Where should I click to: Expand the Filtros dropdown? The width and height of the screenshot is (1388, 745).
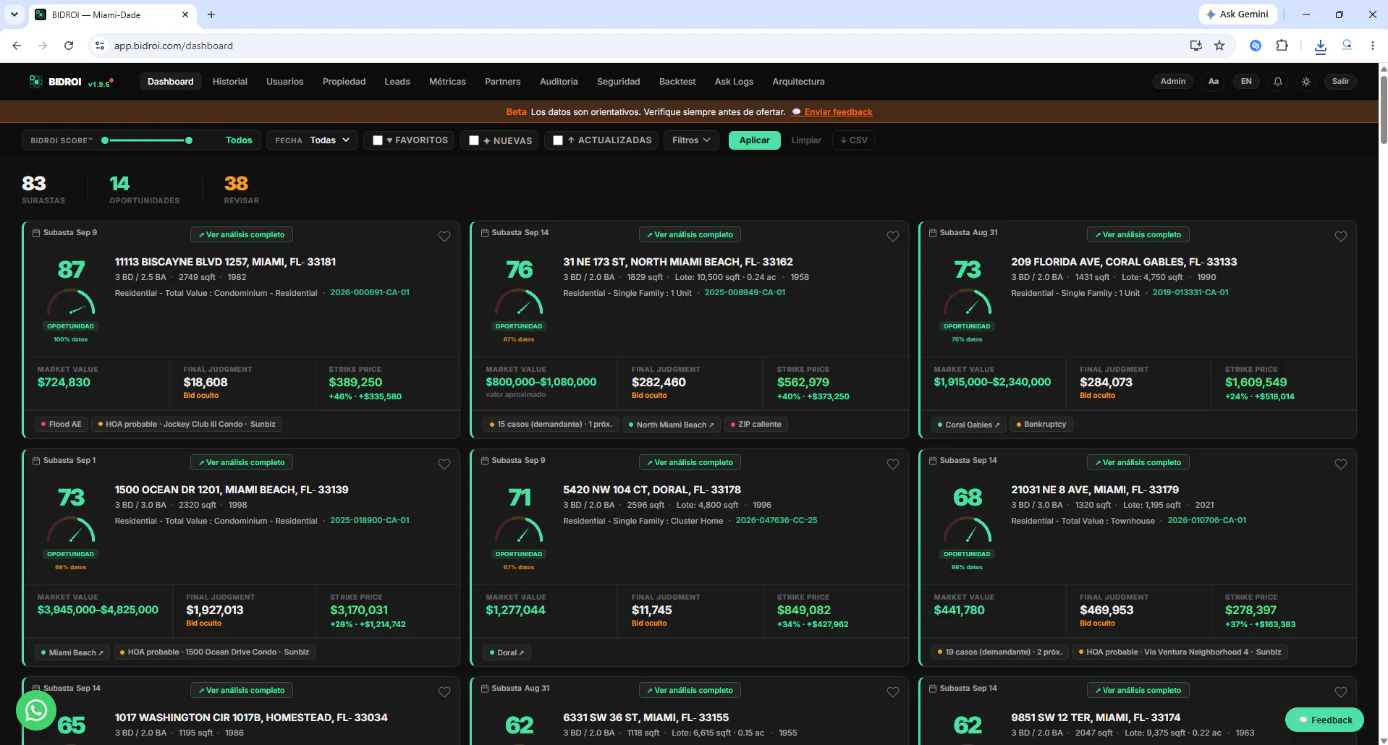point(691,140)
